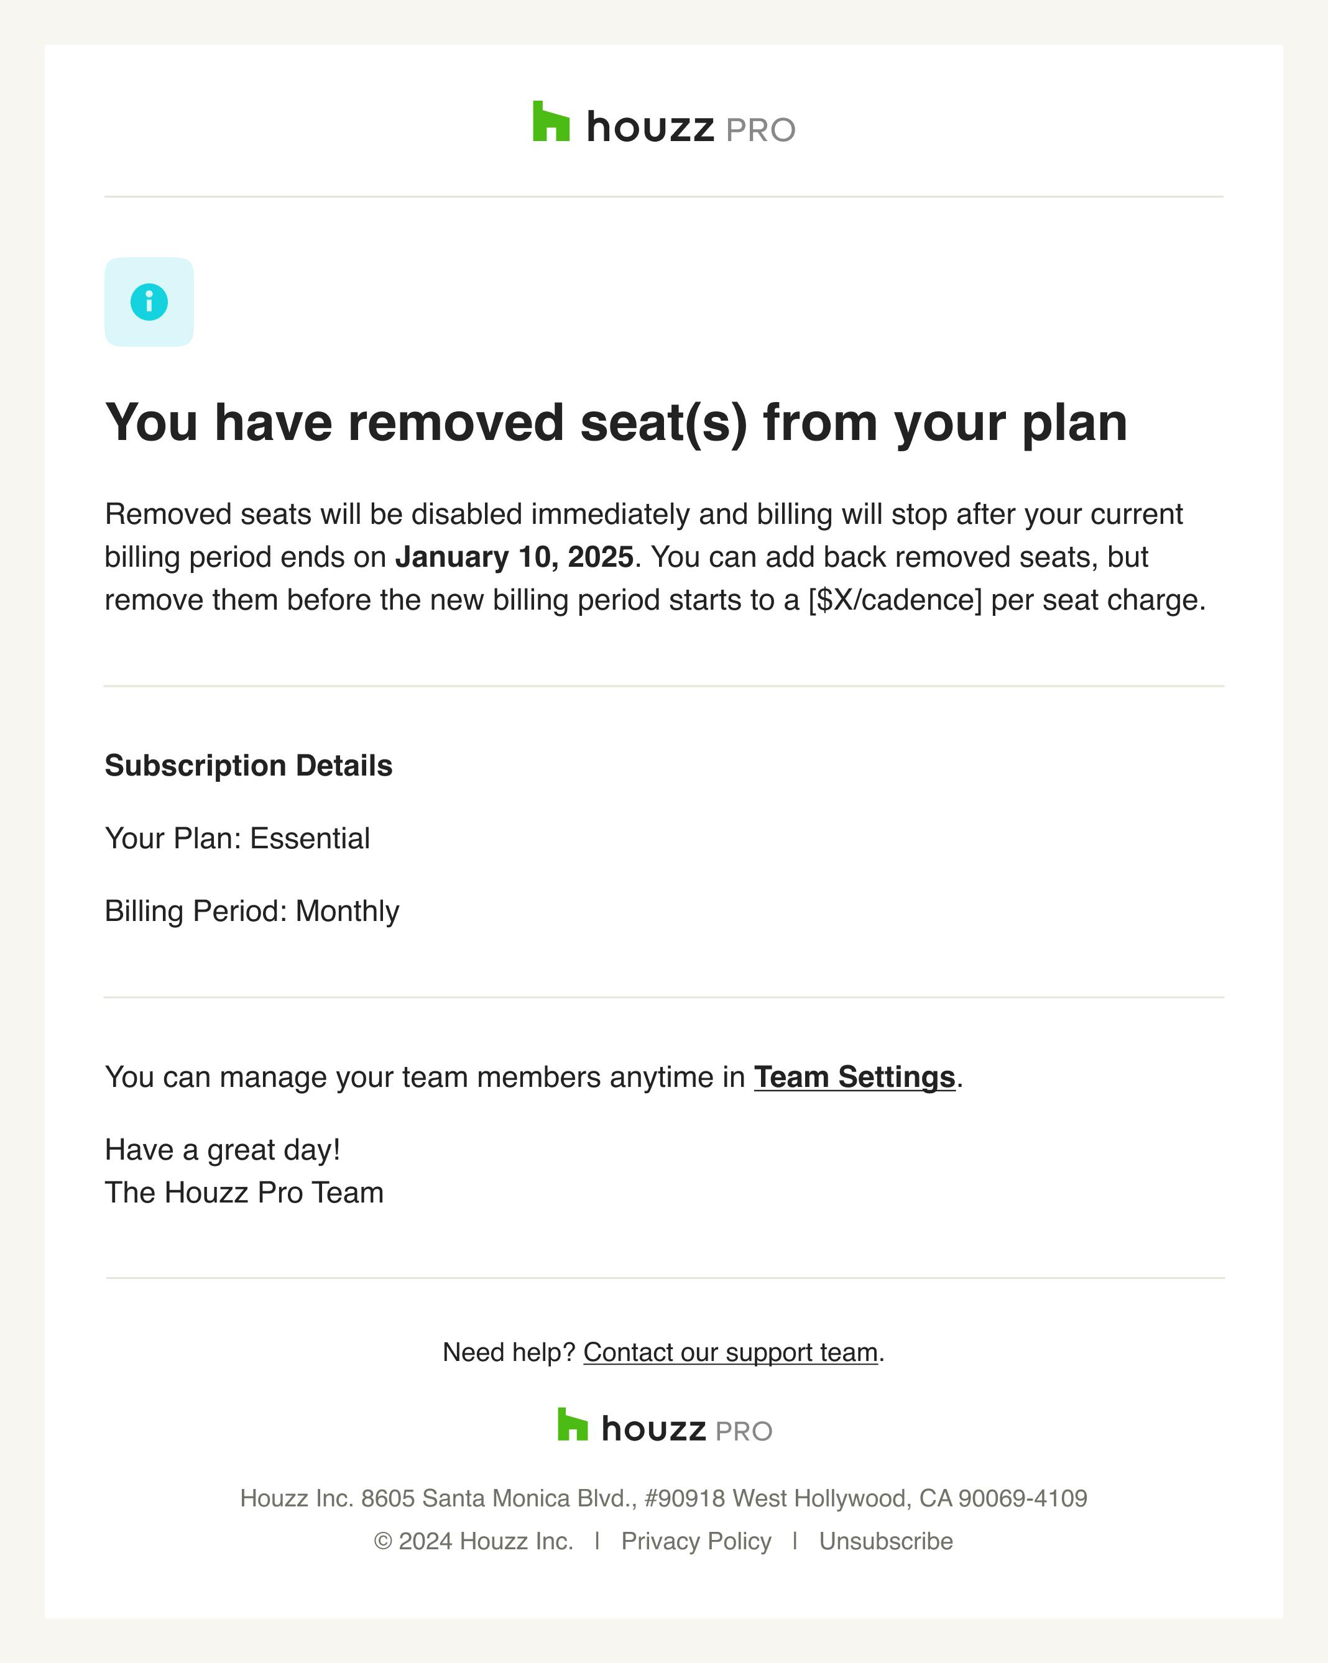The width and height of the screenshot is (1328, 1663).
Task: Open the Team Settings link
Action: (854, 1077)
